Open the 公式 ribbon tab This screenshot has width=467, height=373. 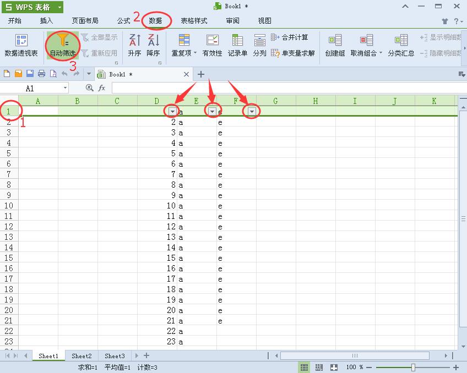click(x=123, y=21)
